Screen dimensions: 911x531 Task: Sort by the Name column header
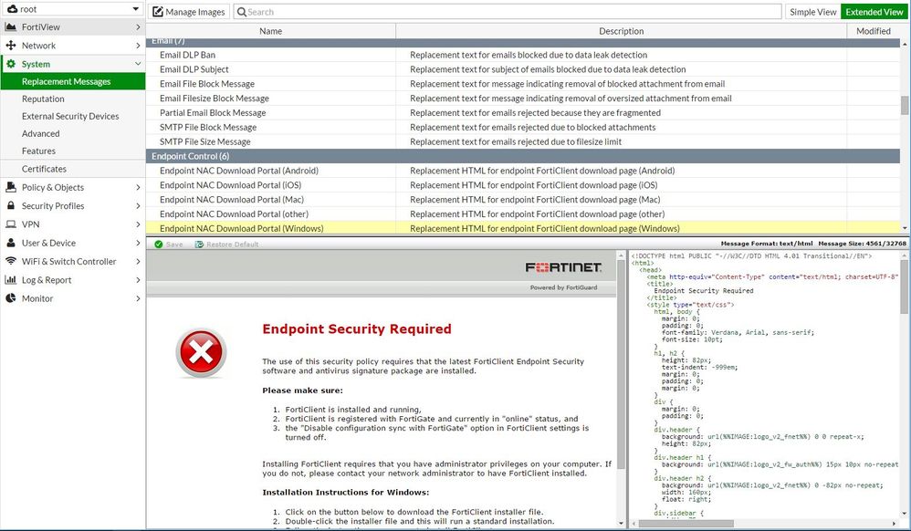pos(271,31)
